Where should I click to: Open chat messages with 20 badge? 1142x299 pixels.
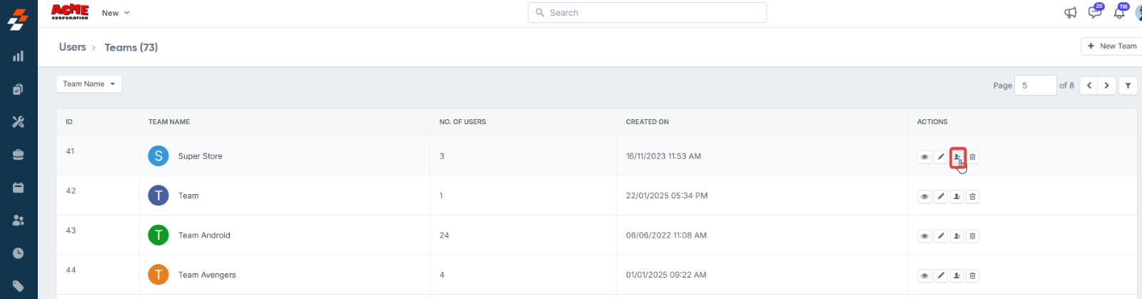click(x=1095, y=12)
